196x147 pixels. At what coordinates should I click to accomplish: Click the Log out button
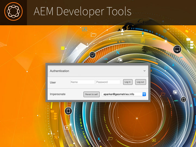tap(140, 82)
